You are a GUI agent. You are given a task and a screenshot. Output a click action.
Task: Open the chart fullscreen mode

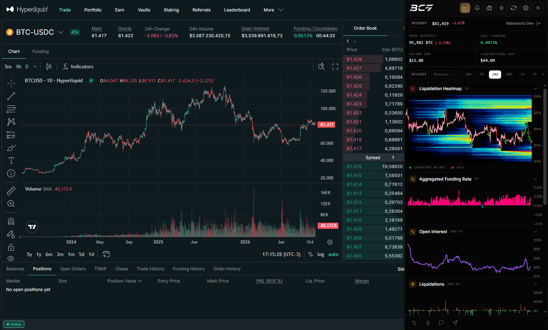tap(335, 67)
